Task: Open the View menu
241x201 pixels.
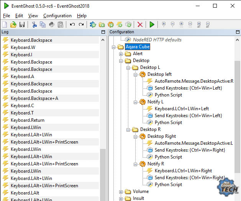Action: [33, 16]
